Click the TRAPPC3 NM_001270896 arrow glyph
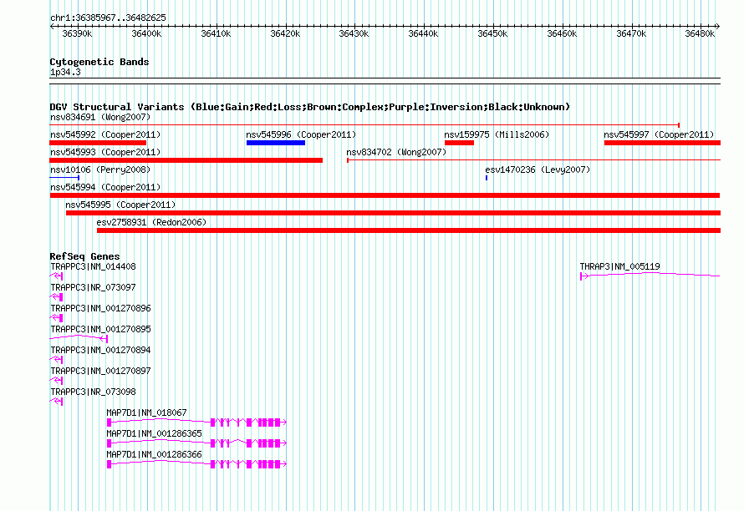 coord(57,318)
